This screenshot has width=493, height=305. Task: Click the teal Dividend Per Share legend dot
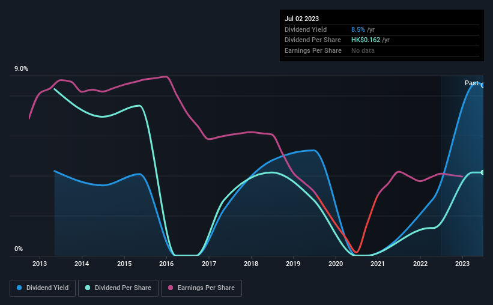(88, 288)
